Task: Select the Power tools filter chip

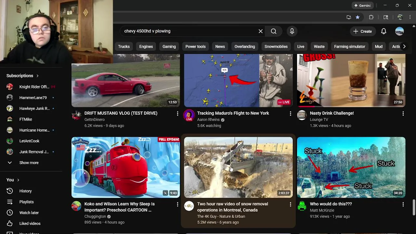Action: coord(195,46)
